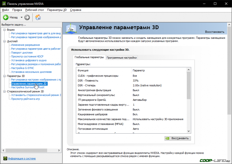Select Изменение разрешения in the task tree
Viewport: 232px width, 164px height.
(x=25, y=45)
